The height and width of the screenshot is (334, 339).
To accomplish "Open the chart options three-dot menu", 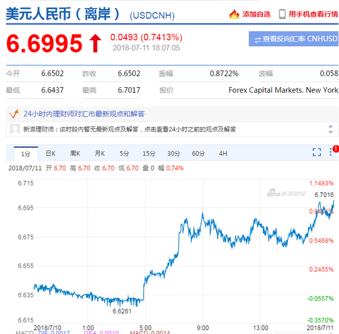I will tap(330, 152).
